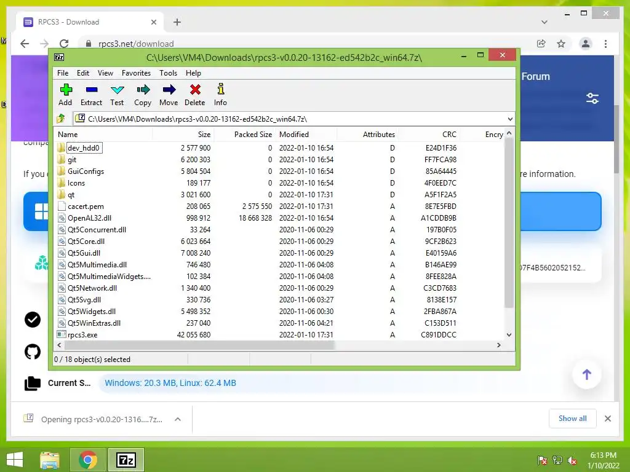Click the 7-Zip path input field
The width and height of the screenshot is (630, 472).
coord(293,119)
